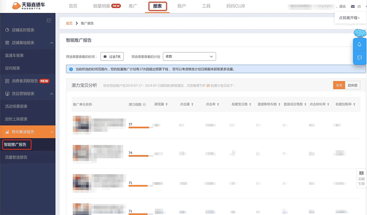Image resolution: width=367 pixels, height=215 pixels.
Task: Click 首页 in the breadcrumb
Action: pos(69,23)
